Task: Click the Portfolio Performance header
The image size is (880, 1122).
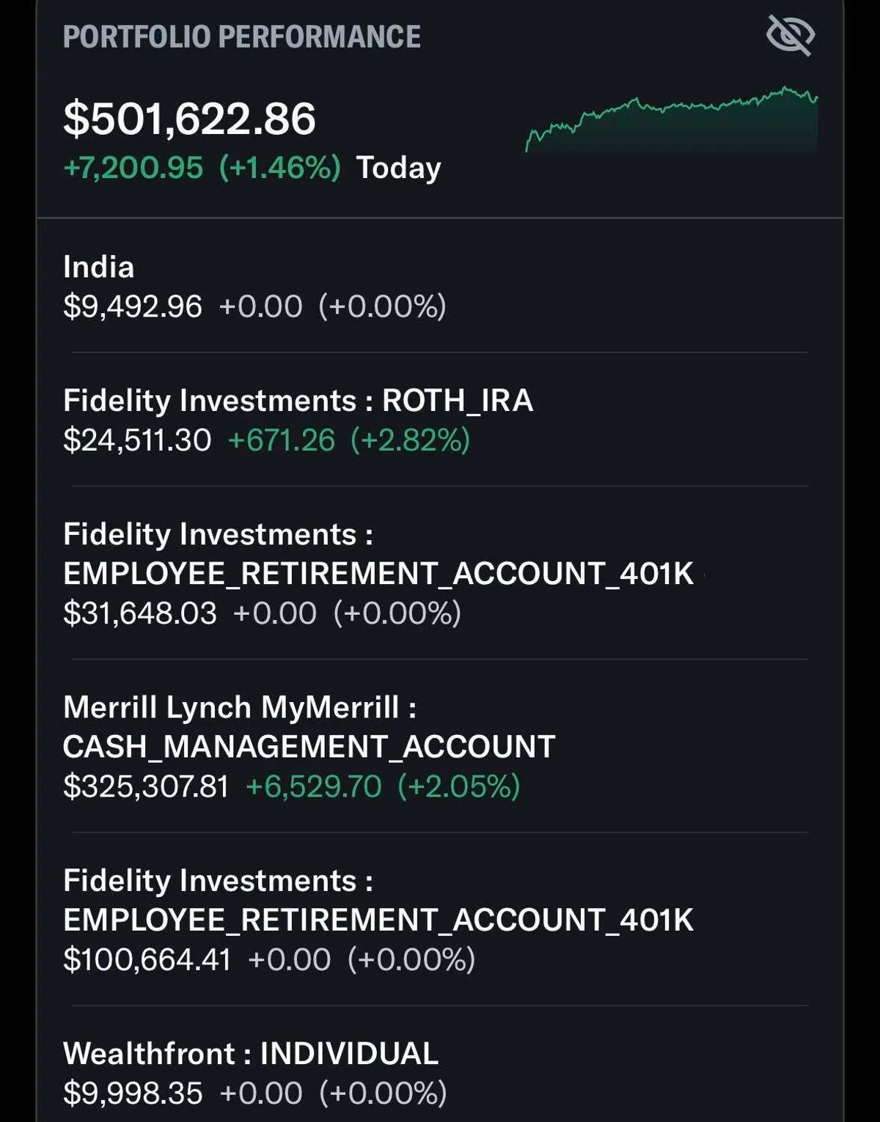Action: coord(242,37)
